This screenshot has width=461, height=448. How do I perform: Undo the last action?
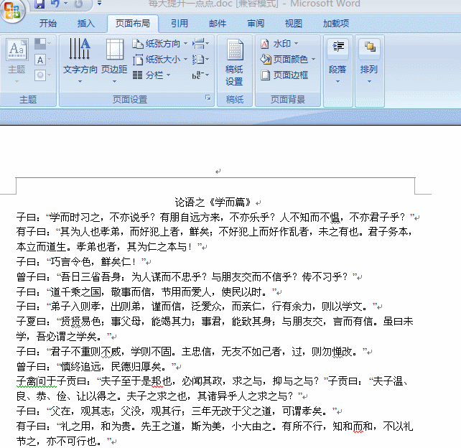pyautogui.click(x=55, y=4)
